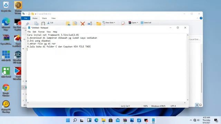Switch Explorer to details view icon

tap(197, 105)
